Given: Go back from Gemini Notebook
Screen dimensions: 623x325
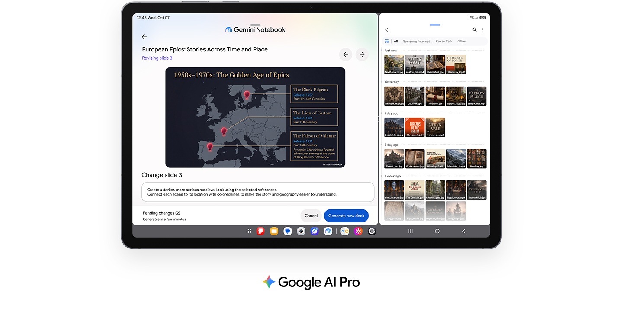Looking at the screenshot, I should [x=145, y=37].
